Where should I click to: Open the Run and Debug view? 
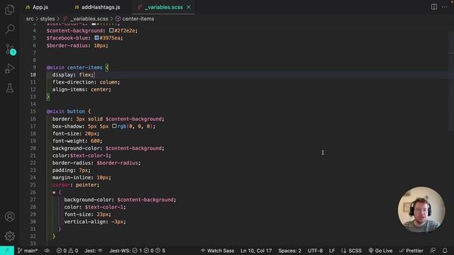tap(9, 69)
